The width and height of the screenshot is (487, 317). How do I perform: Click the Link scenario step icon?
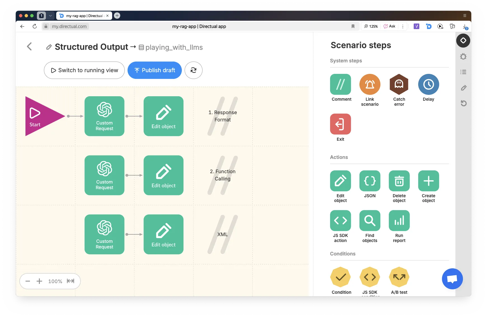point(370,84)
